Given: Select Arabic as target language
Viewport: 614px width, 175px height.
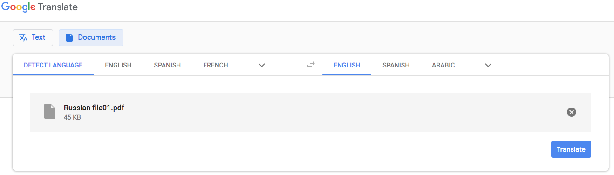Looking at the screenshot, I should (x=443, y=65).
